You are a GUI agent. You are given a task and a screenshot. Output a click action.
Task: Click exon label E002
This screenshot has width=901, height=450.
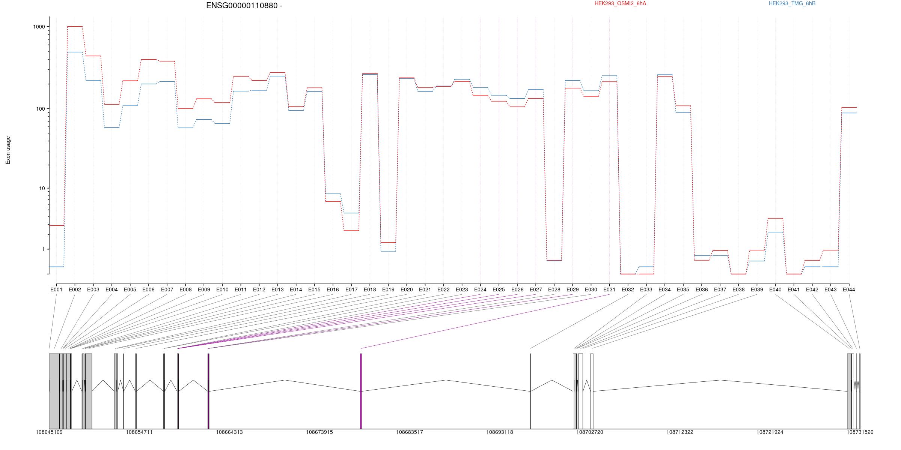75,289
